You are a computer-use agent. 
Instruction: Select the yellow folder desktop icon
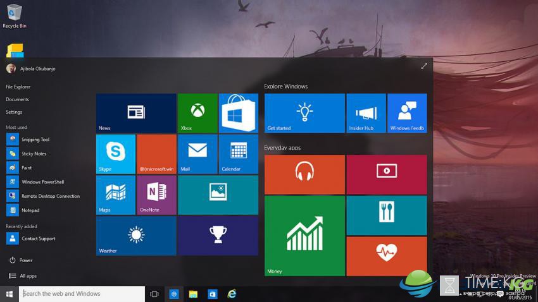coord(15,51)
